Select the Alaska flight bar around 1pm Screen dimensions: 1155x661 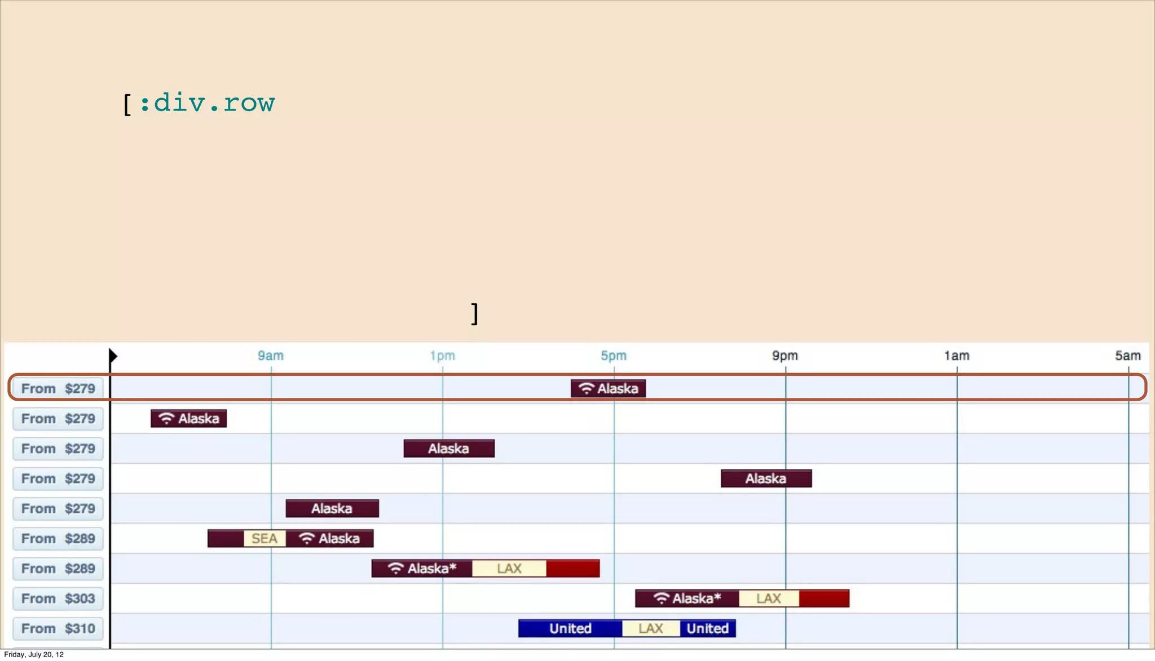(x=449, y=449)
